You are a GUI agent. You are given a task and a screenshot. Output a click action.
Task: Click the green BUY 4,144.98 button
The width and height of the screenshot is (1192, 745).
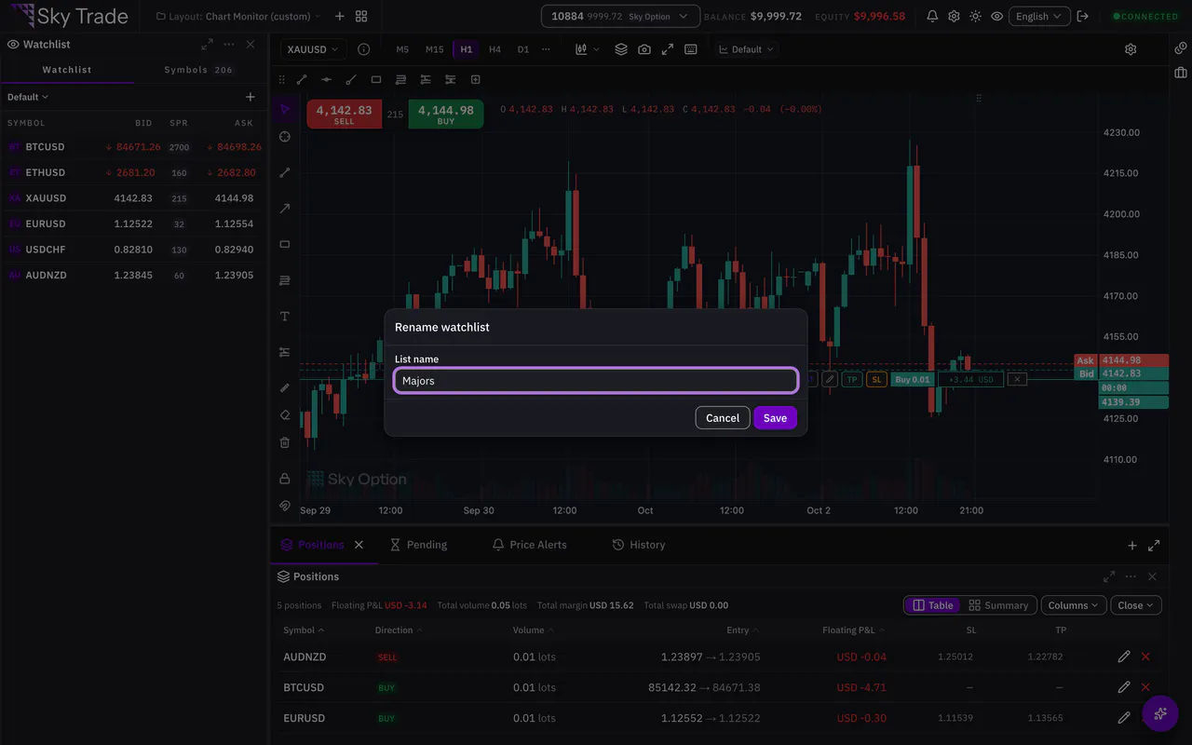(446, 114)
